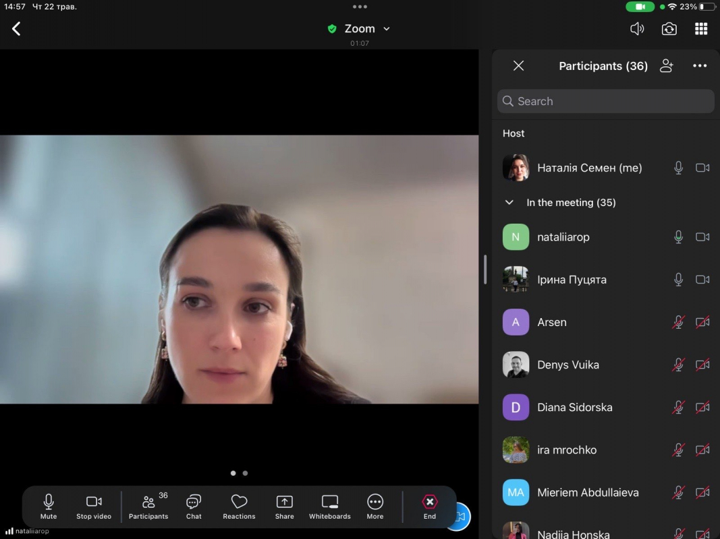
Task: Open Reactions heart icon
Action: [x=239, y=507]
